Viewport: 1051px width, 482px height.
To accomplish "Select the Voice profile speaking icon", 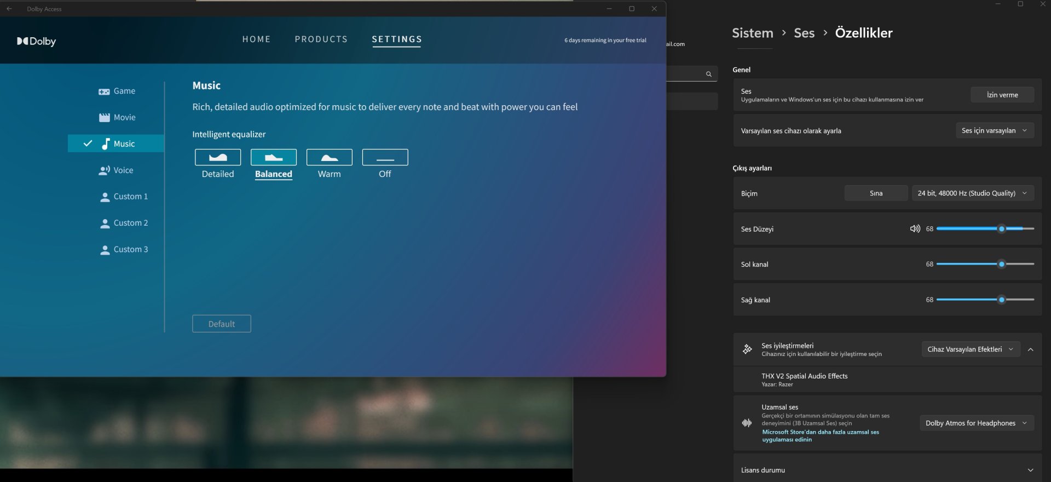I will (x=104, y=170).
